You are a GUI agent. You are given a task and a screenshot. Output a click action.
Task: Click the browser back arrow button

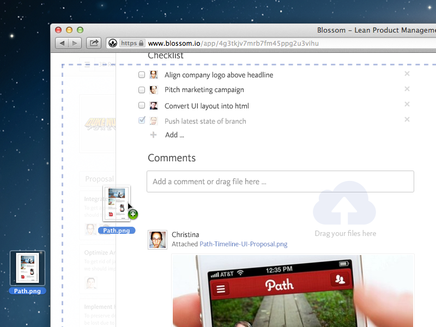[62, 43]
